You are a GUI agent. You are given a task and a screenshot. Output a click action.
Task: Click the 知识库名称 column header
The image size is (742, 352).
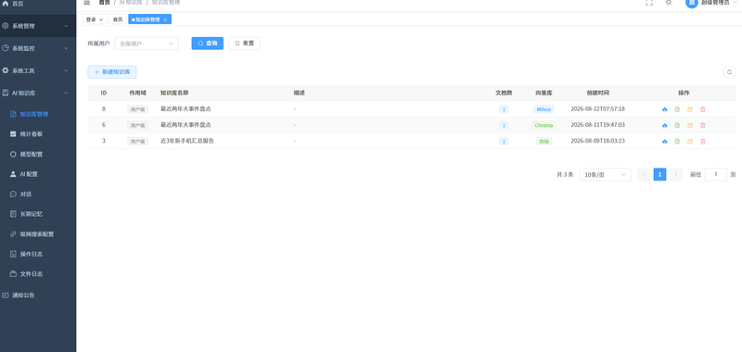pyautogui.click(x=174, y=93)
